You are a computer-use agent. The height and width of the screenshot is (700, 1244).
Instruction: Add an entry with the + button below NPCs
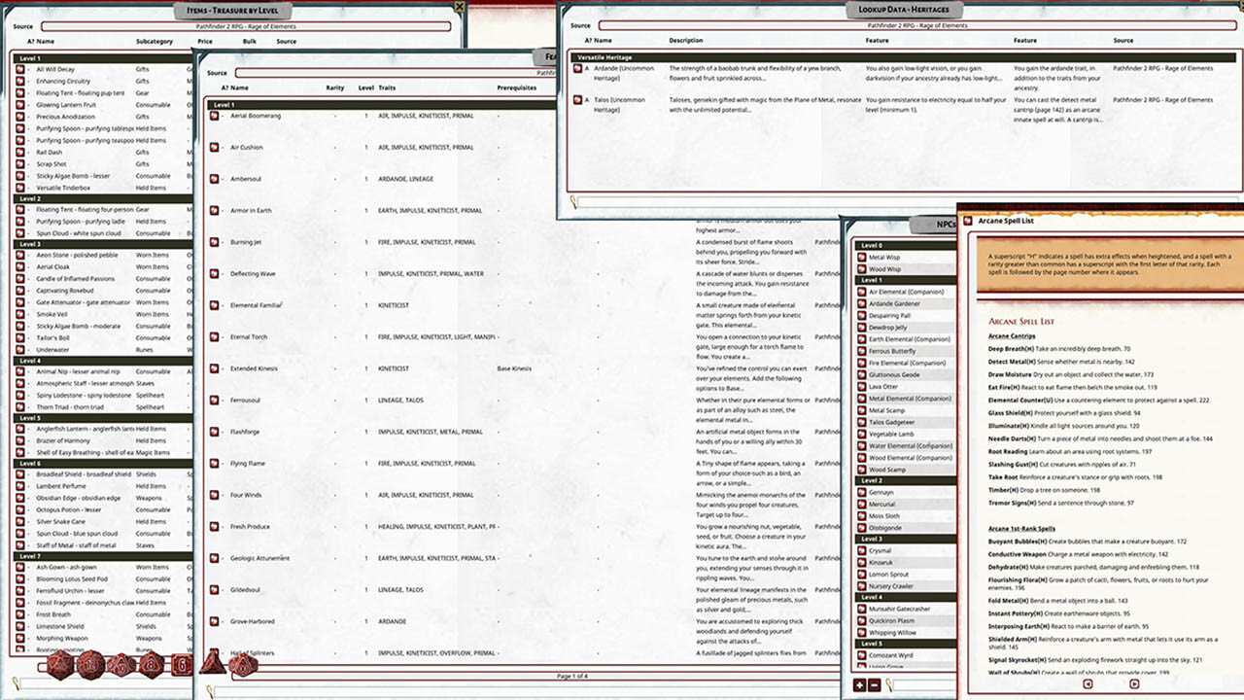859,686
